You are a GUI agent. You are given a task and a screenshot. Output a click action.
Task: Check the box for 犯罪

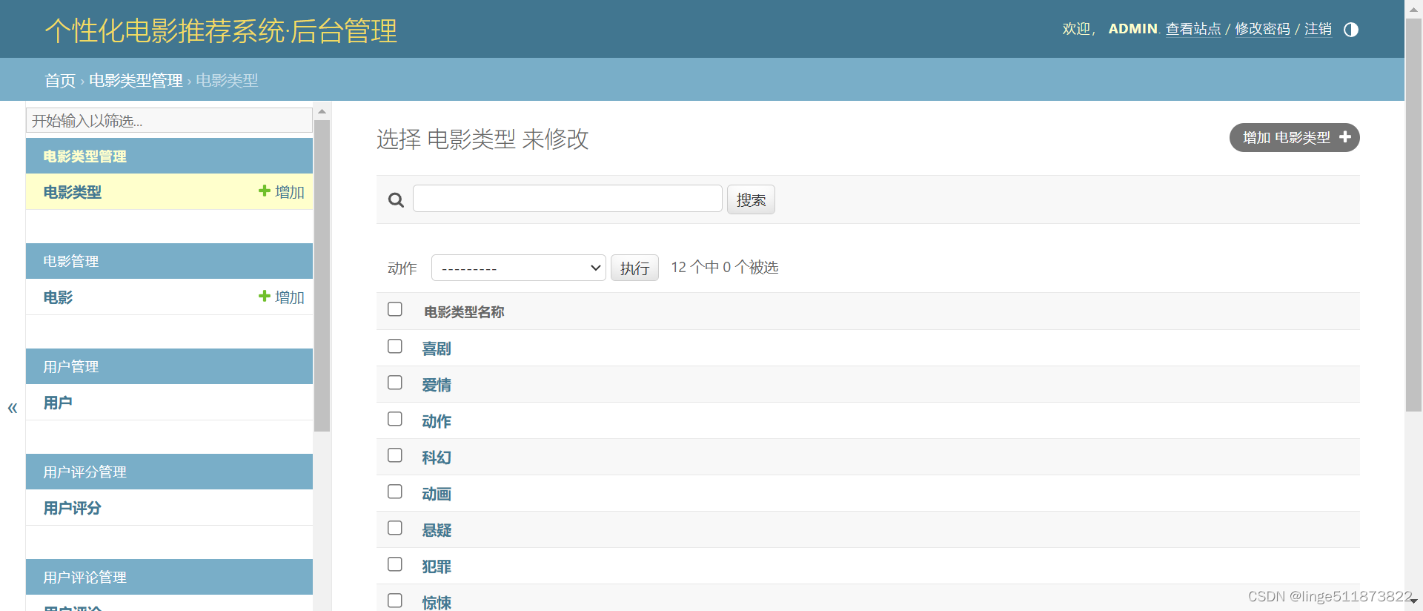point(395,564)
